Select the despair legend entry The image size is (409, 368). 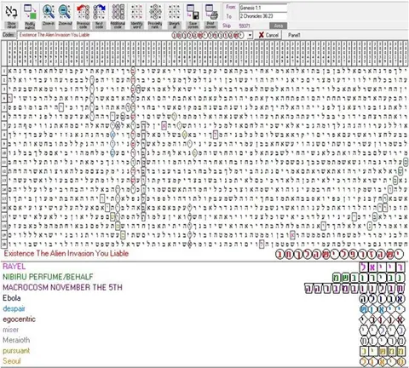click(14, 308)
